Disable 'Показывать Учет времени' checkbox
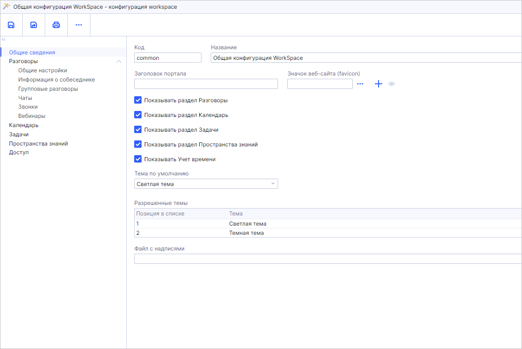This screenshot has width=522, height=349. (x=138, y=159)
